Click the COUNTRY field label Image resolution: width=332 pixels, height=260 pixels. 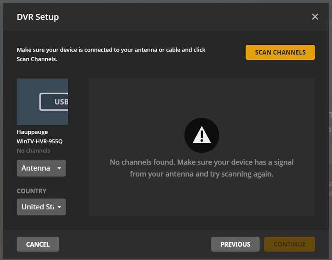(32, 191)
